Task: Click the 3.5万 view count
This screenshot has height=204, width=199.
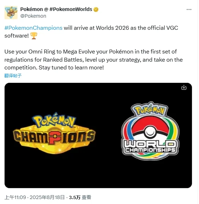Action: tap(74, 197)
